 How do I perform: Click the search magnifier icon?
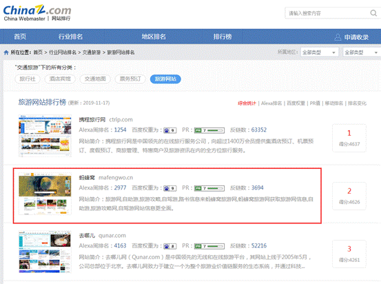click(x=373, y=13)
